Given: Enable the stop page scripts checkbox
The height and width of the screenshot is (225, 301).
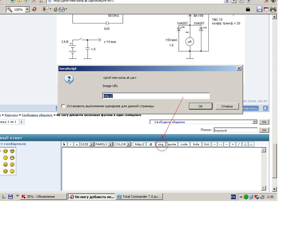Looking at the screenshot, I should point(63,106).
